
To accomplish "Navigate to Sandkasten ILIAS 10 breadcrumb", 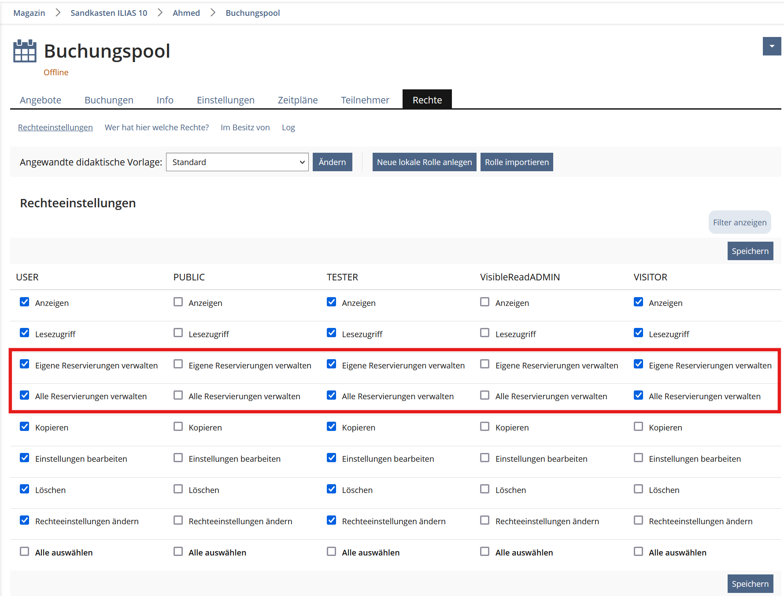I will [x=109, y=13].
